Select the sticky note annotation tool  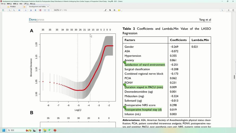[110, 10]
